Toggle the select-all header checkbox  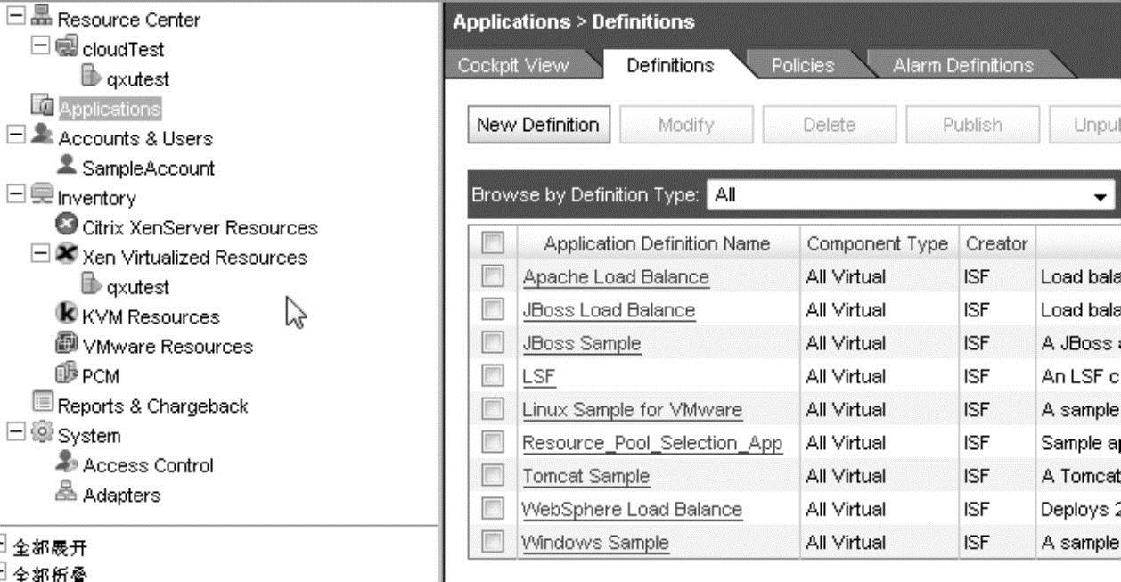coord(493,242)
